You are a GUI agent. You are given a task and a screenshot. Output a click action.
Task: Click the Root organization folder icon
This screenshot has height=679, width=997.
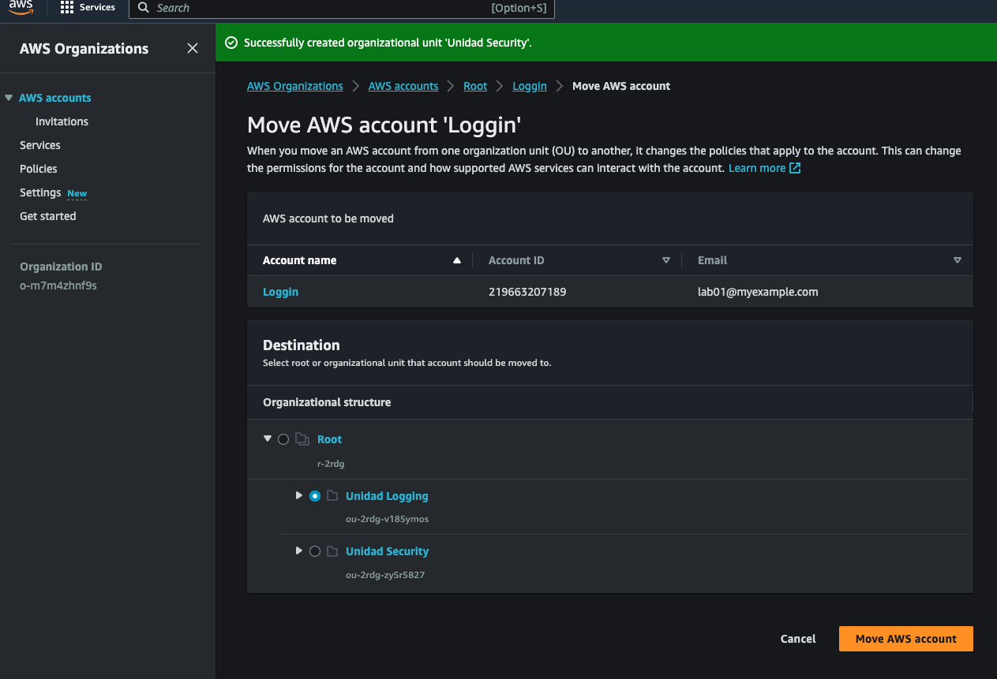coord(302,439)
